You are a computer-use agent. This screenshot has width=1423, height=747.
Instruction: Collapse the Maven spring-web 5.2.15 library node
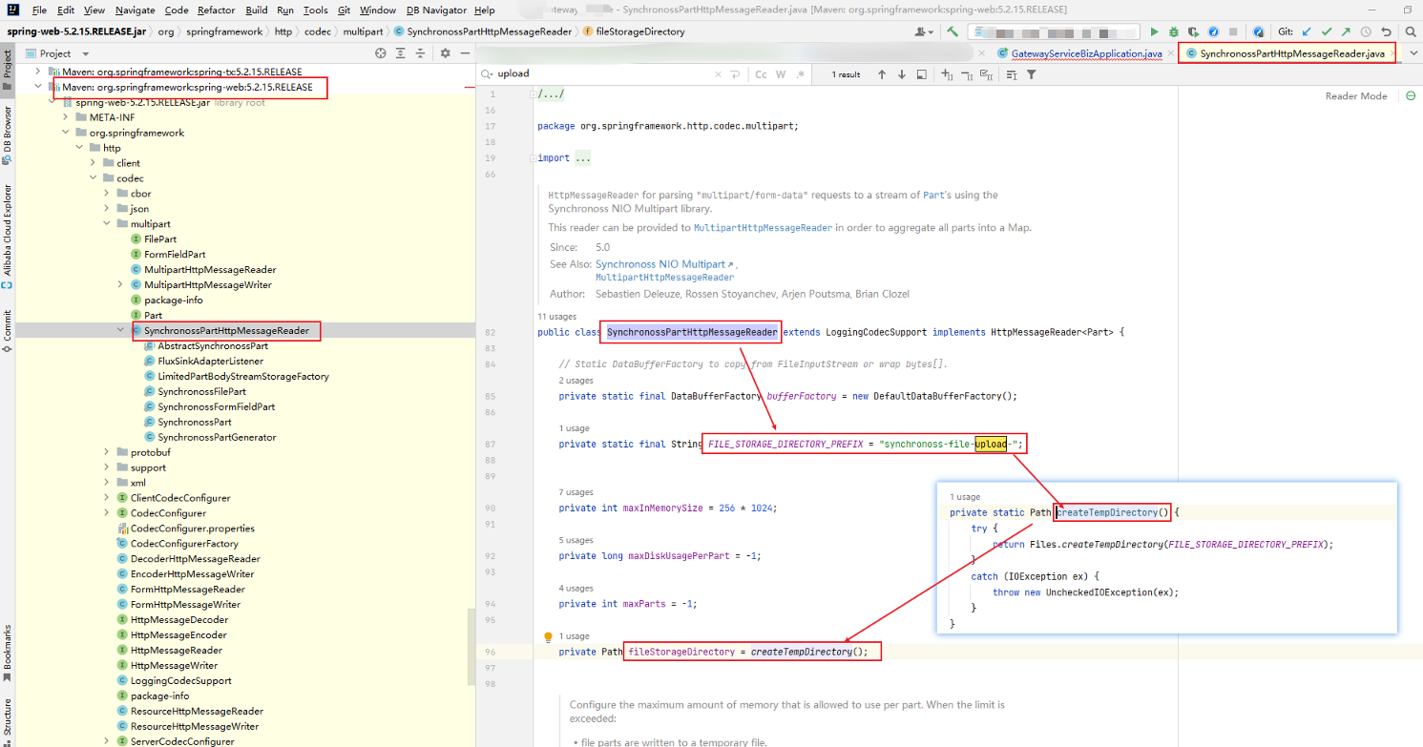(38, 87)
